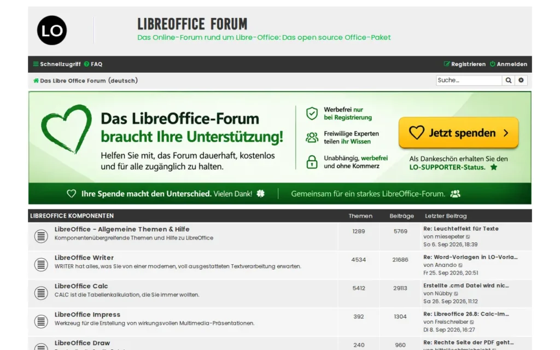
Task: Click the Themen column header
Action: point(360,215)
